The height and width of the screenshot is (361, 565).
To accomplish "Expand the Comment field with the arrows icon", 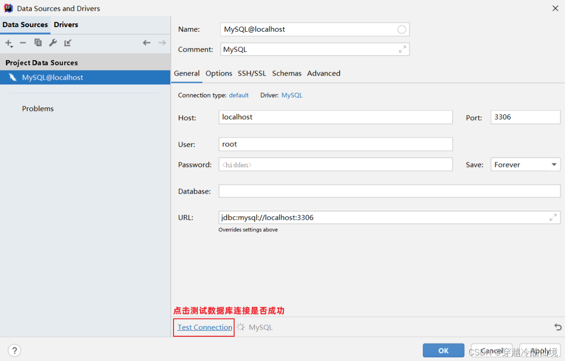I will pos(403,49).
